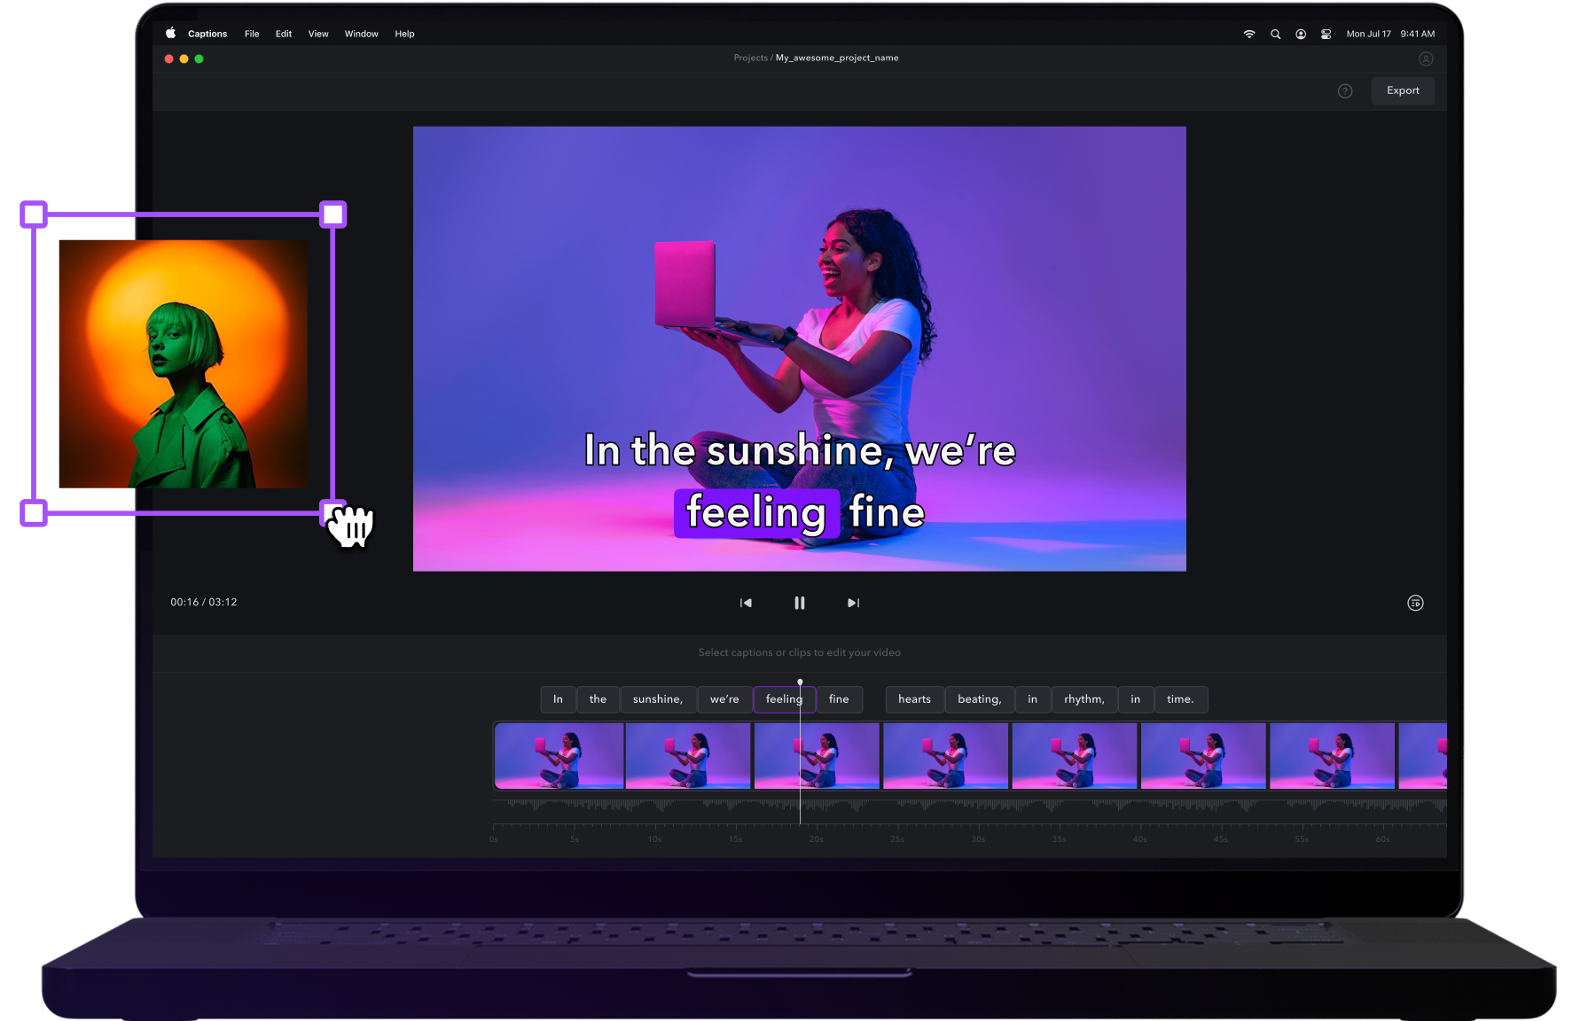Click the Wi-Fi status icon
1596x1021 pixels.
(1249, 34)
